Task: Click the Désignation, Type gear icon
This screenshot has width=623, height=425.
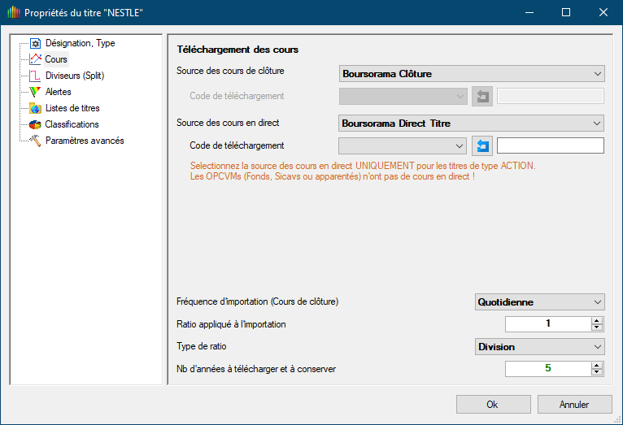Action: pyautogui.click(x=35, y=43)
